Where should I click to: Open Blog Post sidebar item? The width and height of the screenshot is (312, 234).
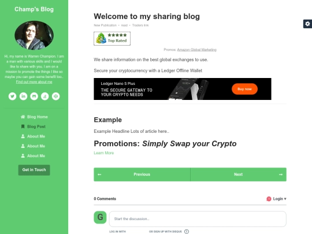[x=34, y=127]
